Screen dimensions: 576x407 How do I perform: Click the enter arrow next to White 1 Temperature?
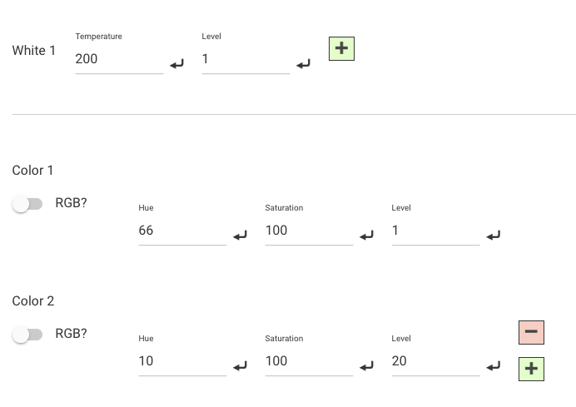177,64
